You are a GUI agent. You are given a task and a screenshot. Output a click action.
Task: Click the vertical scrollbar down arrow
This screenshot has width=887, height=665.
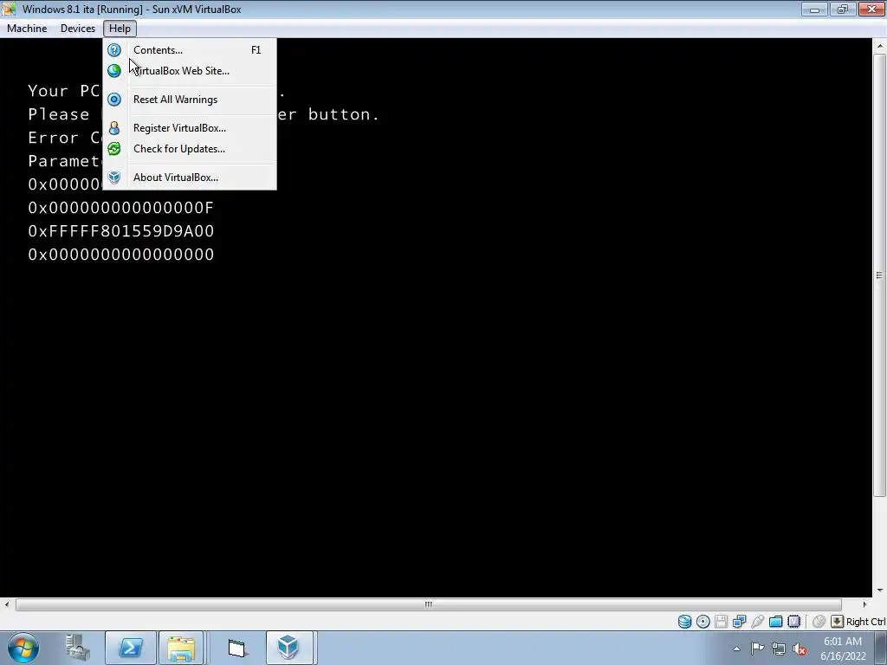[880, 590]
